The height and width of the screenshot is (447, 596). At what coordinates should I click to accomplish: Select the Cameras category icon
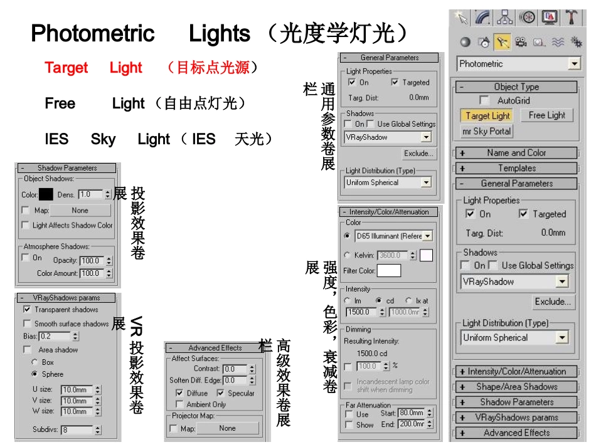(520, 43)
